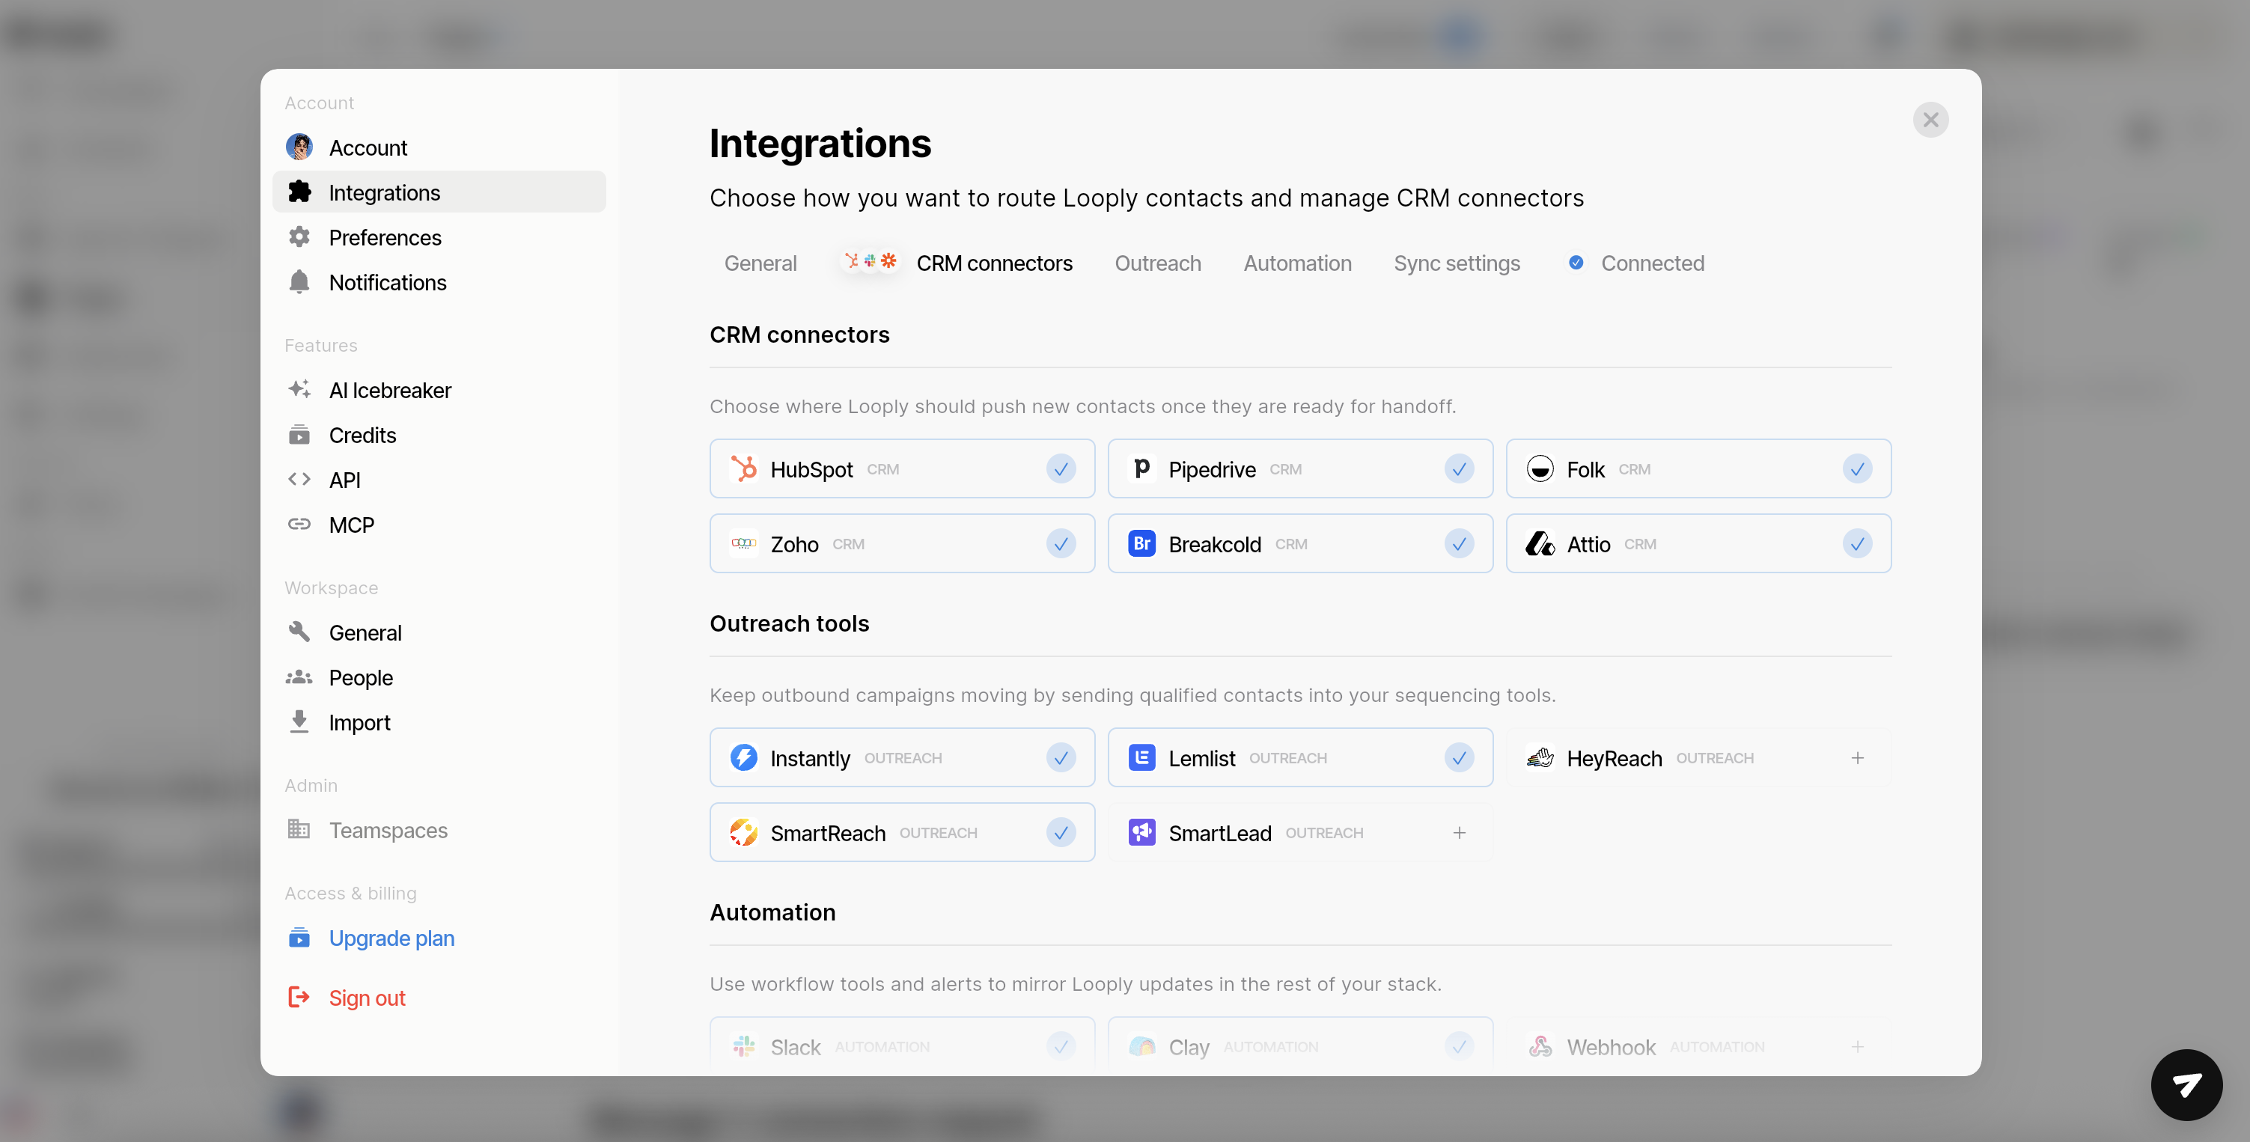Toggle the Zoho connection checkmark
Screen dimensions: 2250x1142
1061,543
